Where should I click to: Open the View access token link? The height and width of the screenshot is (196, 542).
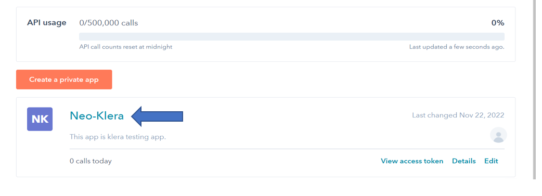click(x=412, y=161)
